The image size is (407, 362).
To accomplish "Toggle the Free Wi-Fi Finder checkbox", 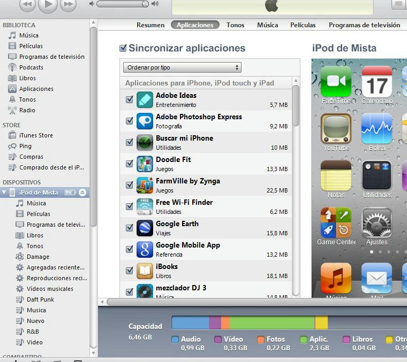I will coord(129,206).
